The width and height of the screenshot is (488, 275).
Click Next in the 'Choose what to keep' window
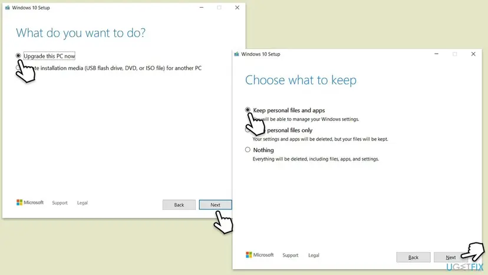click(451, 257)
